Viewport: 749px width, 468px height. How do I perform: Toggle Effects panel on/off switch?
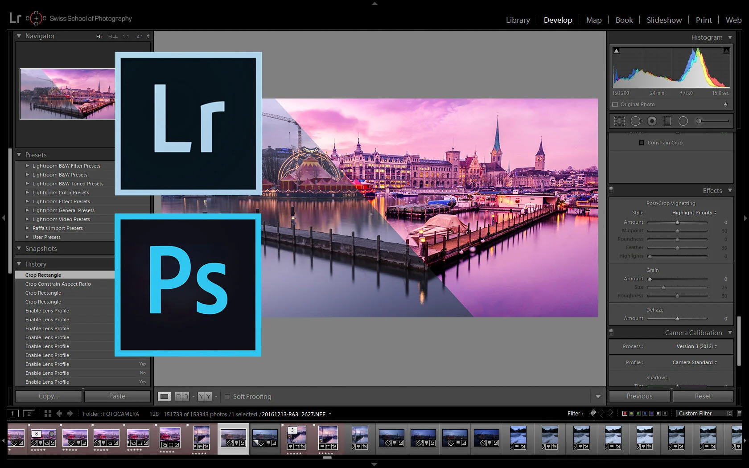point(611,190)
